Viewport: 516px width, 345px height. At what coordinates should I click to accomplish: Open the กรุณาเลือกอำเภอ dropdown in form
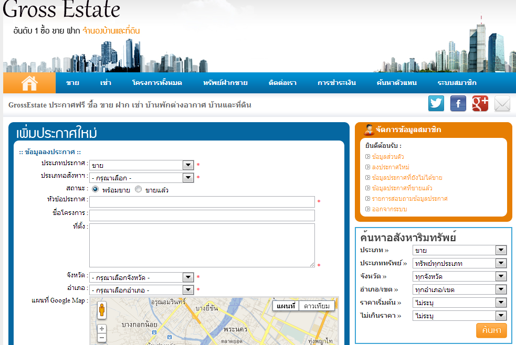[142, 290]
